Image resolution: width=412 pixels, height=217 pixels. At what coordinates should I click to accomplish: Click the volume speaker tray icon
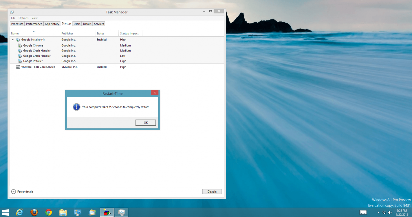390,213
